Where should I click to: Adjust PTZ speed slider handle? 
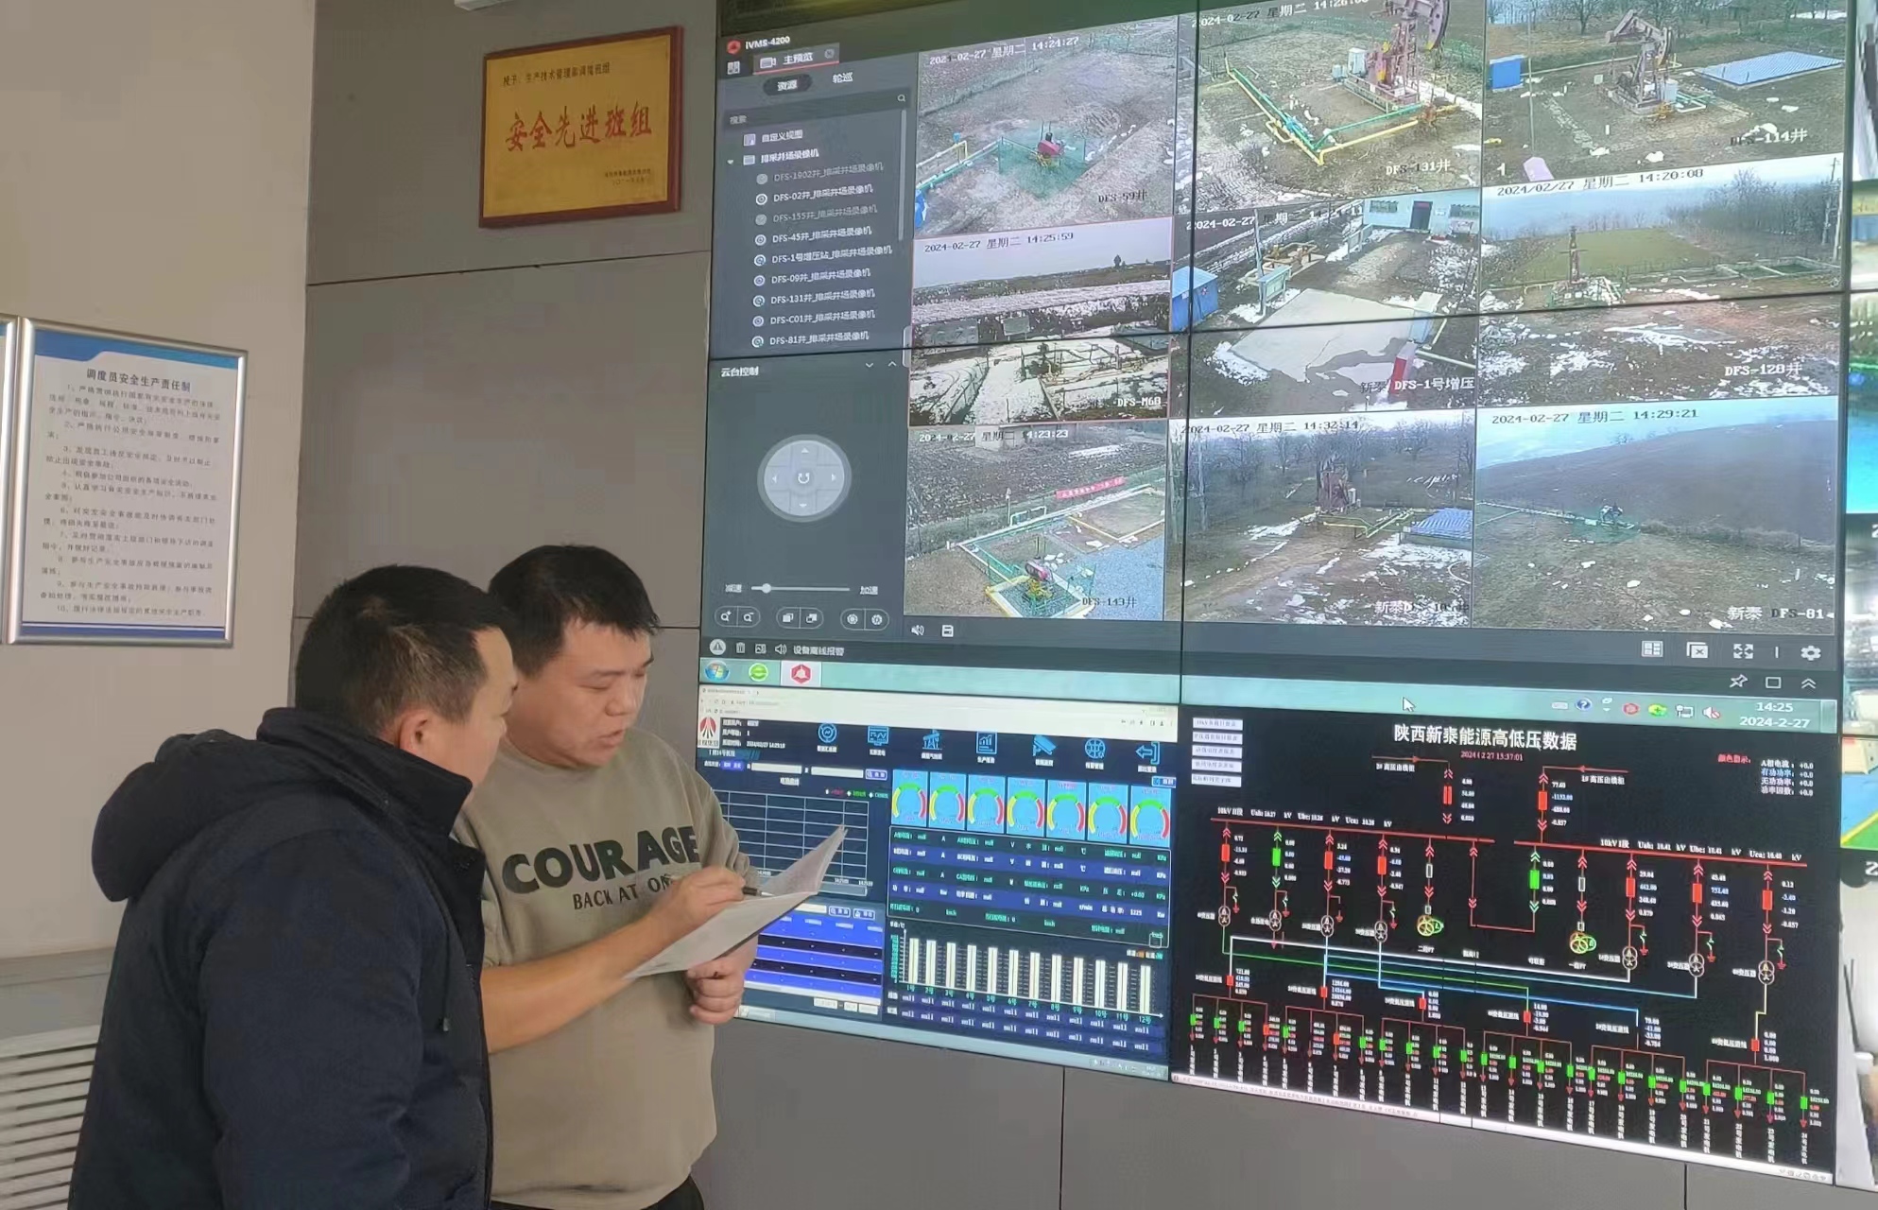(x=767, y=588)
